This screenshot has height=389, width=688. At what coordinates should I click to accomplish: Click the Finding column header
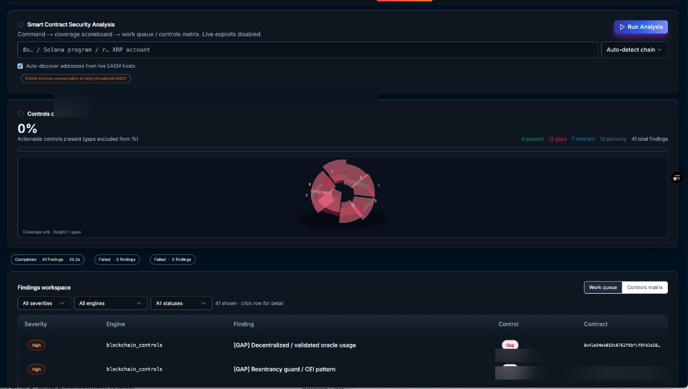tap(243, 324)
